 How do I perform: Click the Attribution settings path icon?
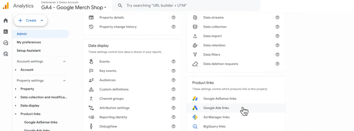(91, 108)
